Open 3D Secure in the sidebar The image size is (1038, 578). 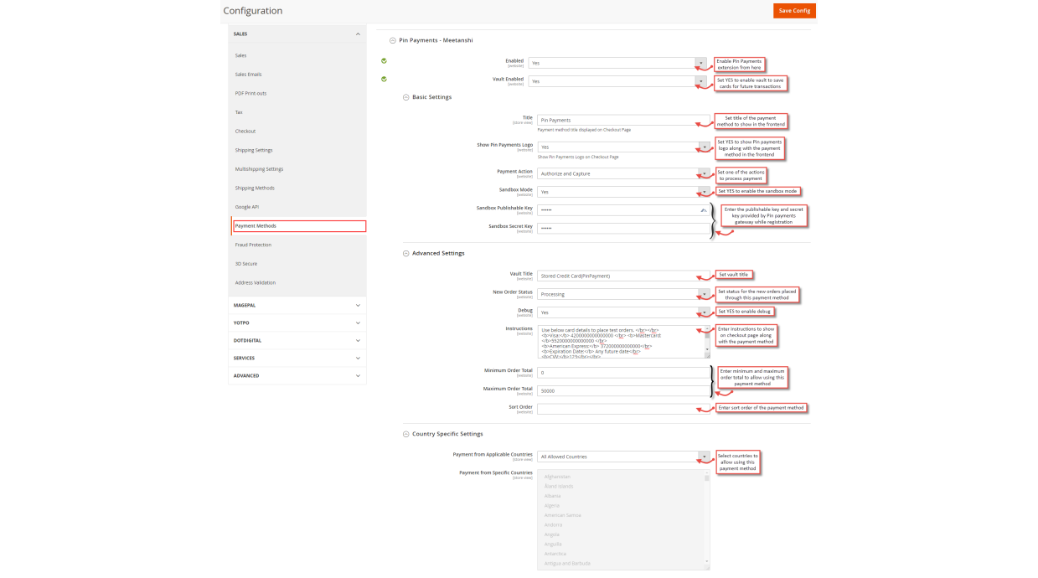(246, 264)
